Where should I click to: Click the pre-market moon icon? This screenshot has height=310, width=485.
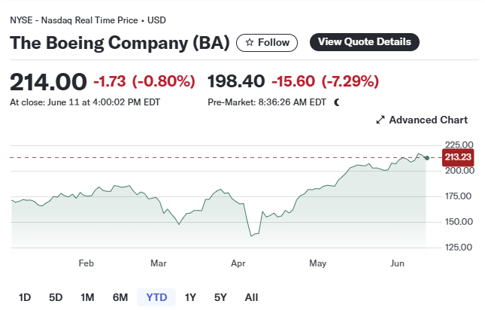tap(337, 102)
